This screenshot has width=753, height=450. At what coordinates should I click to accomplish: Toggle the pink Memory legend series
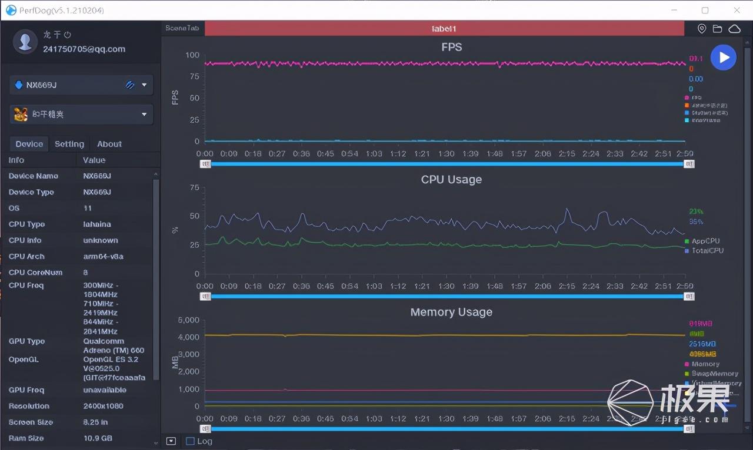coord(705,364)
